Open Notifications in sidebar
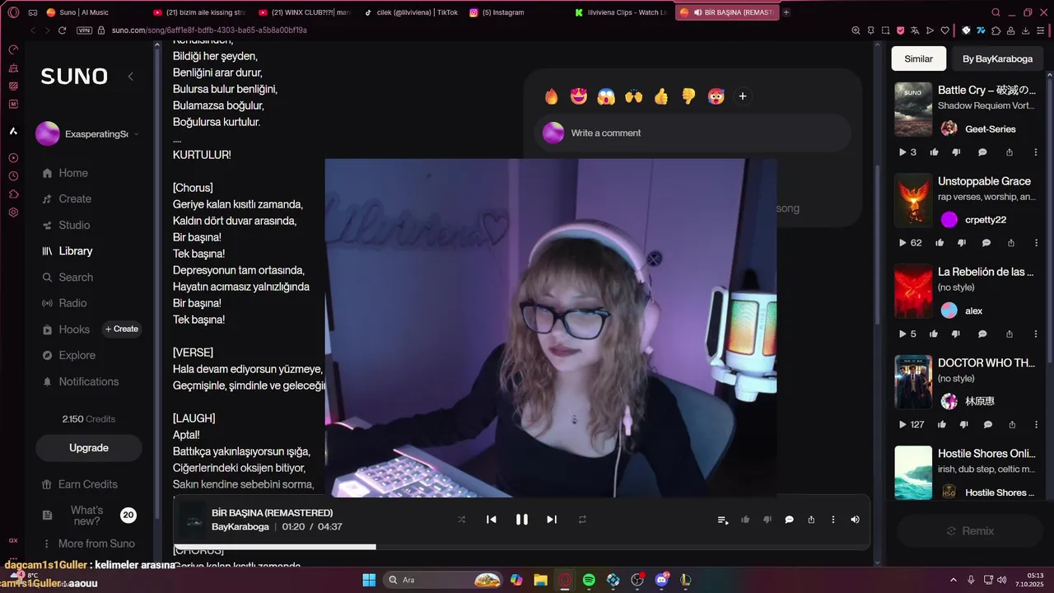 tap(88, 381)
